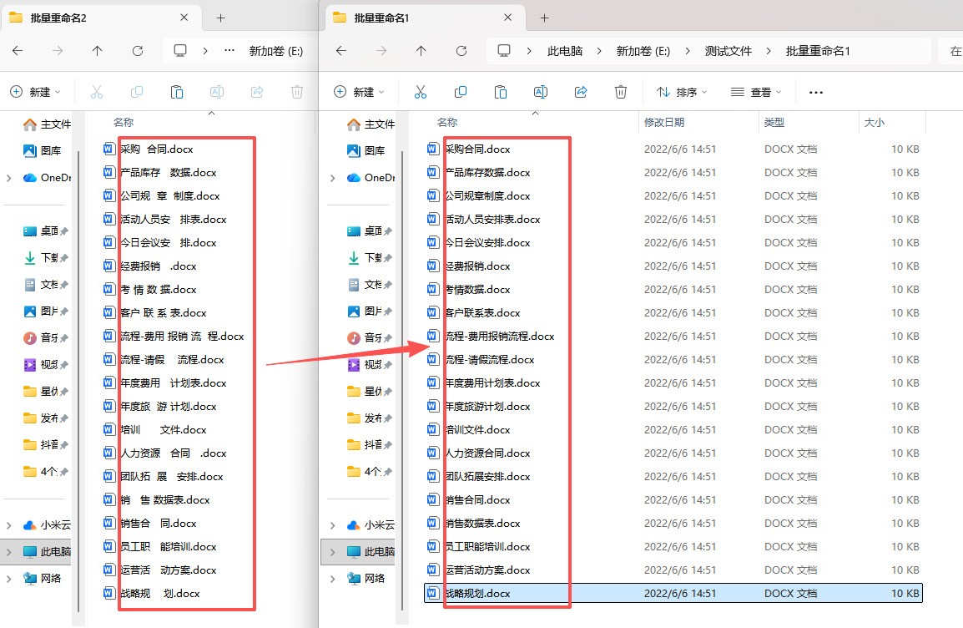
Task: Click Paste icon in 批量重命名1 toolbar
Action: click(x=501, y=92)
